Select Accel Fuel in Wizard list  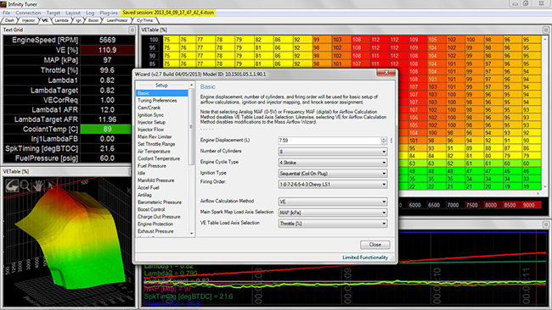coord(149,187)
